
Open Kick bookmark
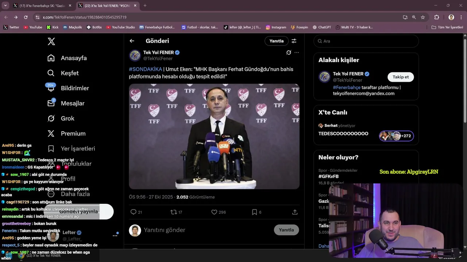53,27
